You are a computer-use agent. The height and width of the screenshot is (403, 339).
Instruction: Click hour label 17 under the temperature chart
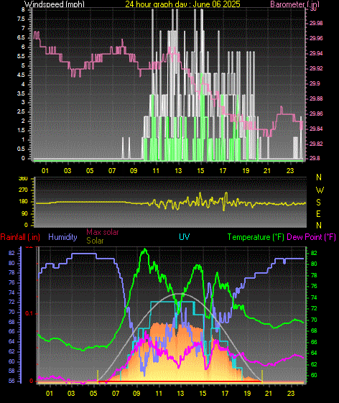tap(225, 393)
